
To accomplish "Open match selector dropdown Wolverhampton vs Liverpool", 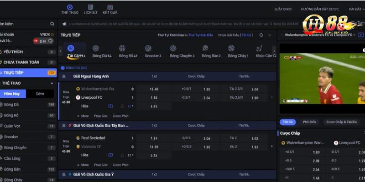I will coord(320,35).
